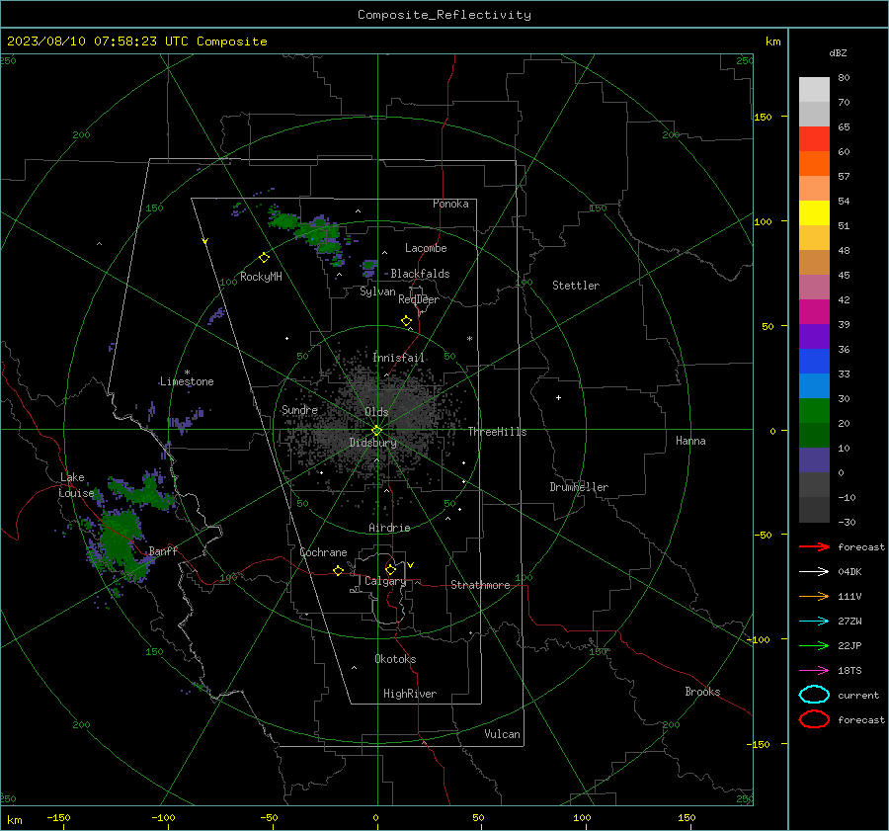Click the light blue 30-33 dBZ swatch
This screenshot has width=889, height=831.
click(x=814, y=386)
